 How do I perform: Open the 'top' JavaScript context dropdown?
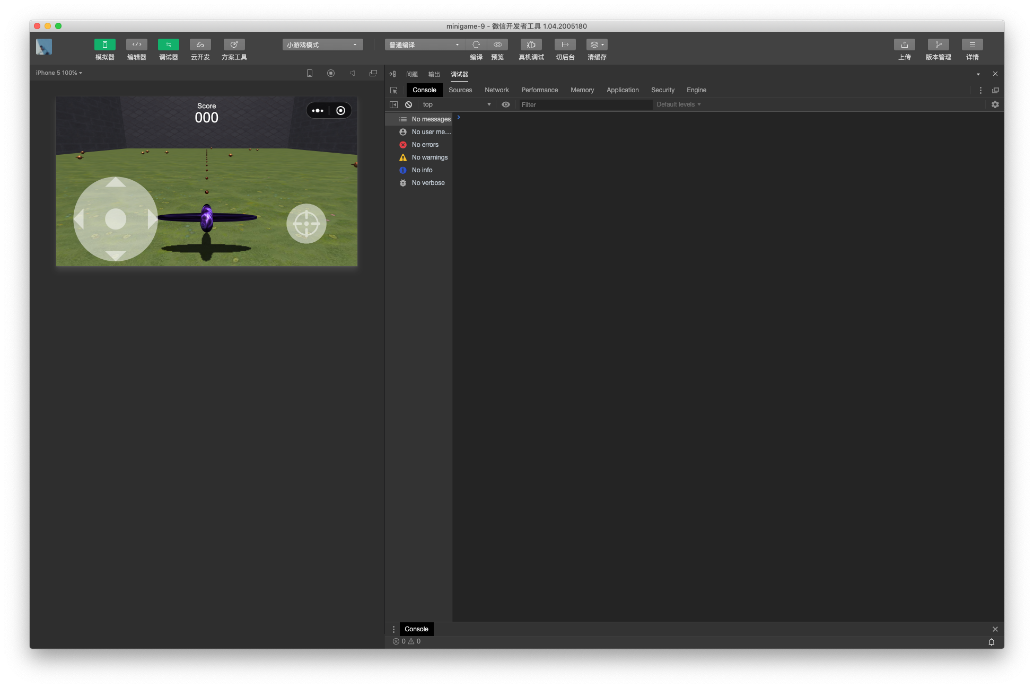coord(456,105)
